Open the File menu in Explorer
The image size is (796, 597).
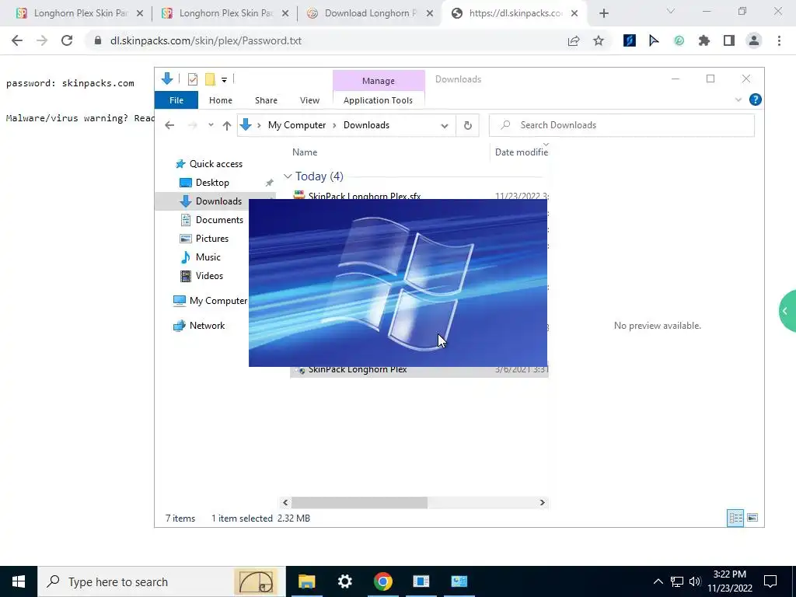tap(176, 100)
